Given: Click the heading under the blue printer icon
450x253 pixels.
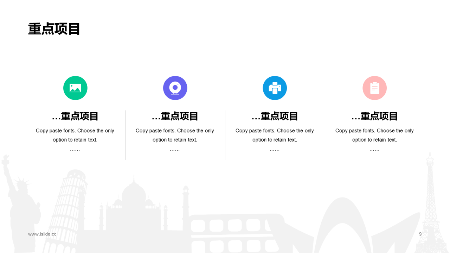Looking at the screenshot, I should click(275, 116).
